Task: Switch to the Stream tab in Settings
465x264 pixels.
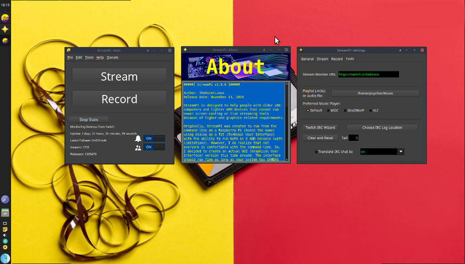Action: 322,59
